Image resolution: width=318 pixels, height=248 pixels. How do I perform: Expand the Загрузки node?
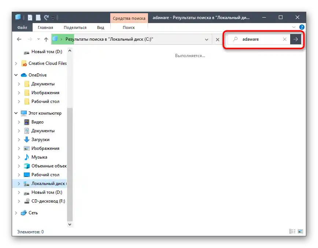[x=19, y=140]
